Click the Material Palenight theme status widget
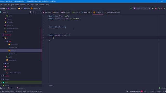Viewport: 166px width, 93px height. click(x=136, y=91)
